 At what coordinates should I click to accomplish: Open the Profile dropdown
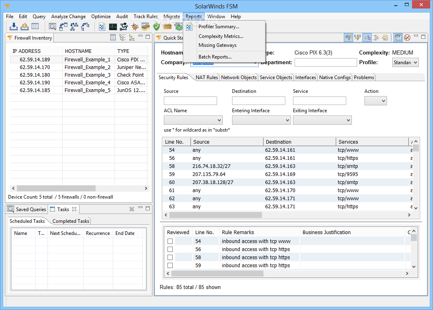coord(406,63)
